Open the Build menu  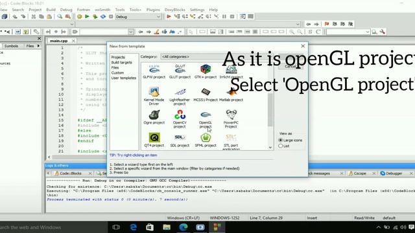pyautogui.click(x=51, y=10)
